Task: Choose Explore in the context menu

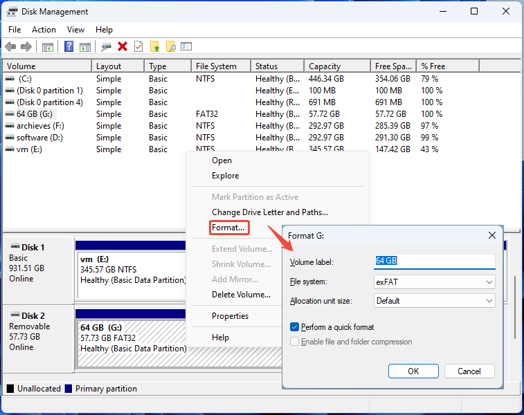Action: (x=225, y=176)
